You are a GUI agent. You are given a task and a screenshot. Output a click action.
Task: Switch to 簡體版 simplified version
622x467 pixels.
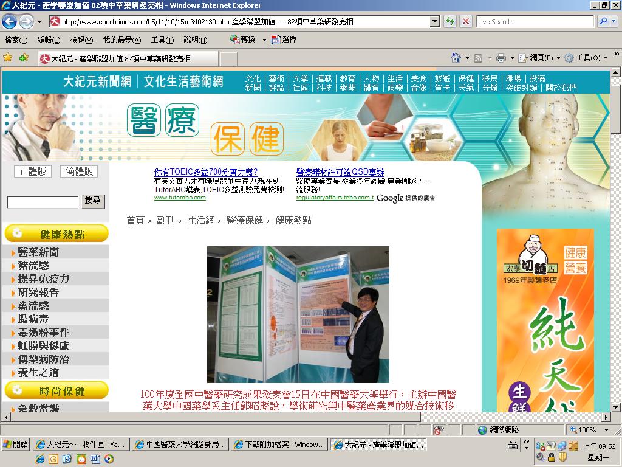click(80, 171)
